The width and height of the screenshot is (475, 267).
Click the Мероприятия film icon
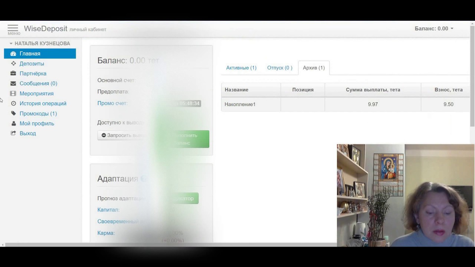pyautogui.click(x=13, y=93)
